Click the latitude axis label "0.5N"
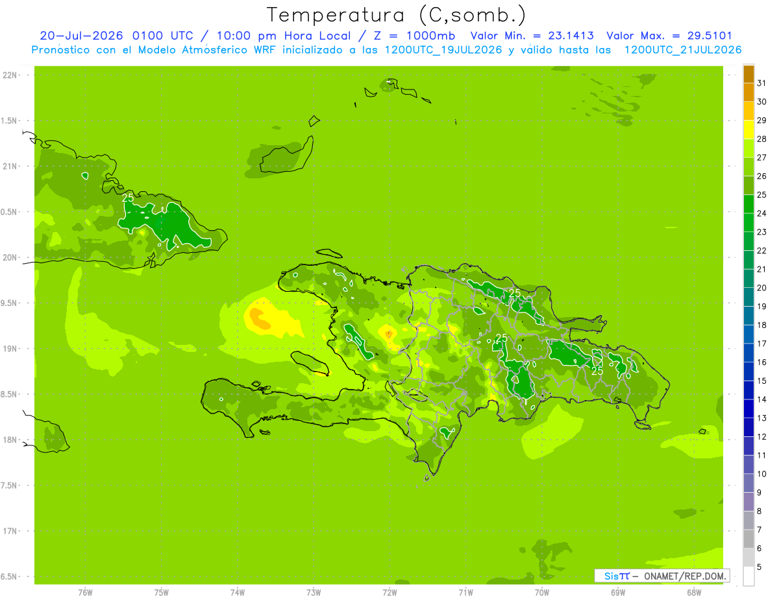Image resolution: width=779 pixels, height=601 pixels. (10, 212)
